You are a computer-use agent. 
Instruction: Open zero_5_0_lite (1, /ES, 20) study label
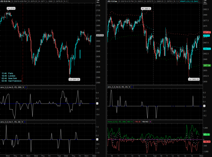[10, 122]
